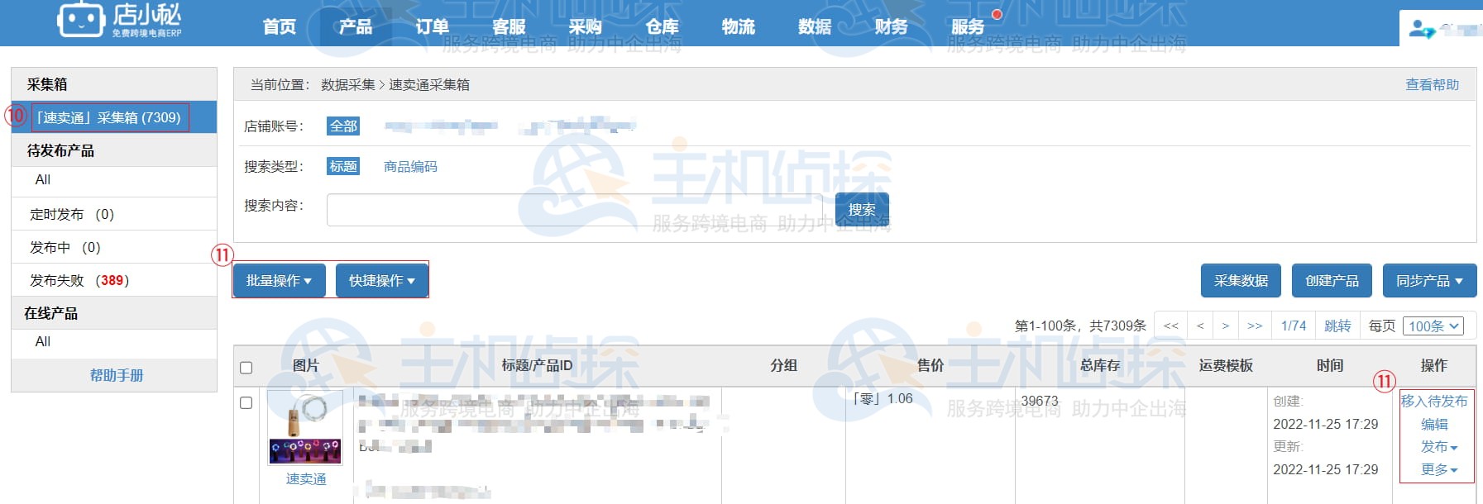This screenshot has height=504, width=1483.
Task: Open 发布中 (0) list
Action: click(65, 247)
